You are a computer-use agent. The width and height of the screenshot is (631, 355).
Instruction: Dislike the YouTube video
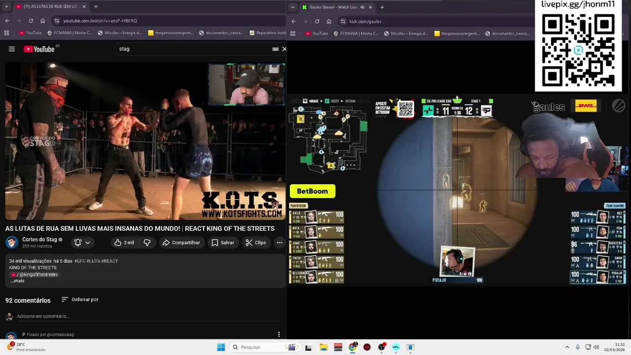[147, 243]
